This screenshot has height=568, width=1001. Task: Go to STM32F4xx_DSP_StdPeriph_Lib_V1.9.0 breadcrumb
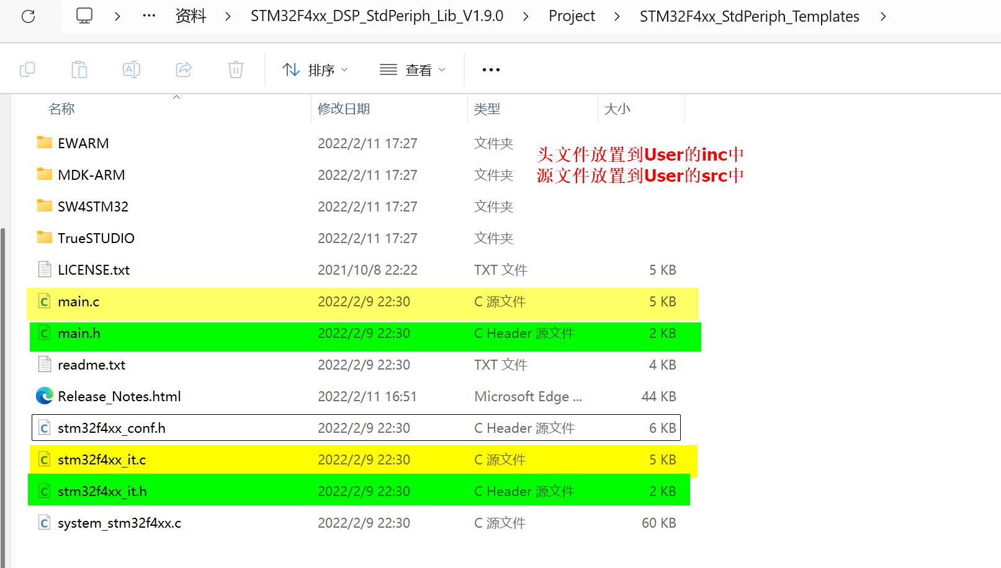(377, 16)
